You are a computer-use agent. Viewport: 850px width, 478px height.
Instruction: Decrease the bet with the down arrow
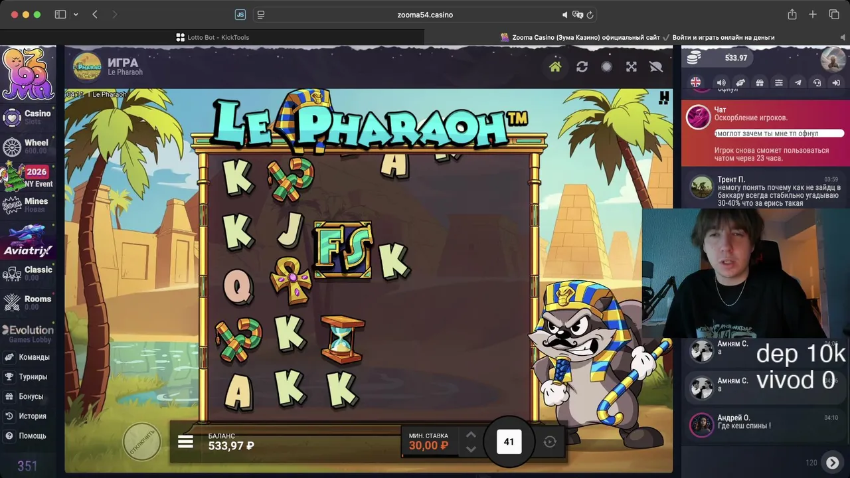tap(471, 449)
